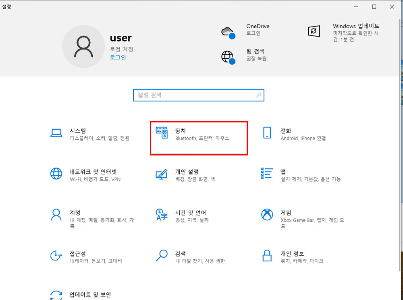Screen dimensions: 403x300
Task: Open the 시스템 settings category title
Action: click(78, 131)
